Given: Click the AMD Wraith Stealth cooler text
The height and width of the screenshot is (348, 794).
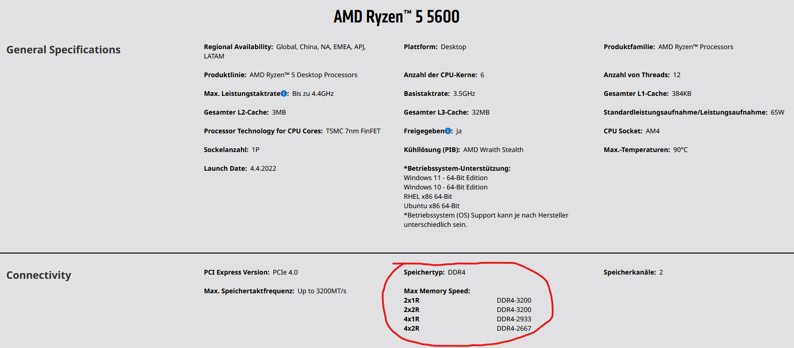Looking at the screenshot, I should (x=493, y=150).
